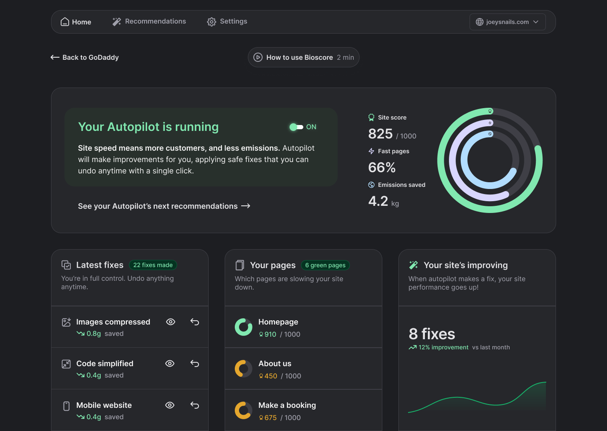Open the Settings tab
The height and width of the screenshot is (431, 607).
click(x=227, y=21)
